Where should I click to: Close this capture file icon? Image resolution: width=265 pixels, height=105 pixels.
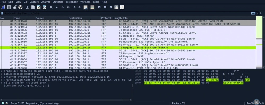point(39,7)
